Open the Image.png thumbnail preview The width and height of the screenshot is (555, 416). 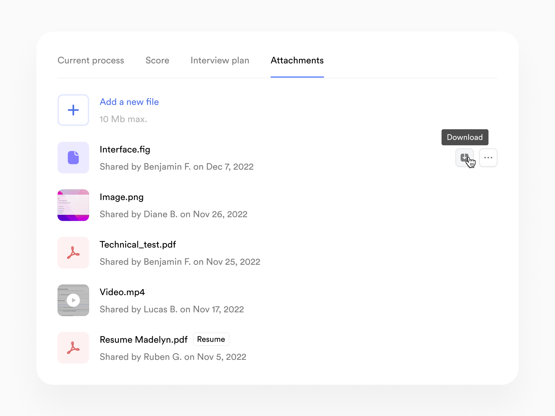coord(73,205)
